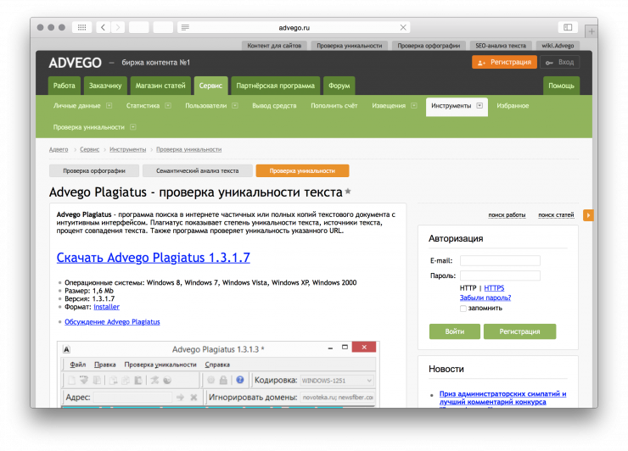Click the reader view icon in address bar
The width and height of the screenshot is (628, 451).
click(185, 27)
